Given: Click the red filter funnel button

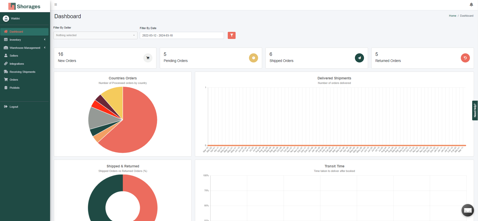Looking at the screenshot, I should click(232, 35).
